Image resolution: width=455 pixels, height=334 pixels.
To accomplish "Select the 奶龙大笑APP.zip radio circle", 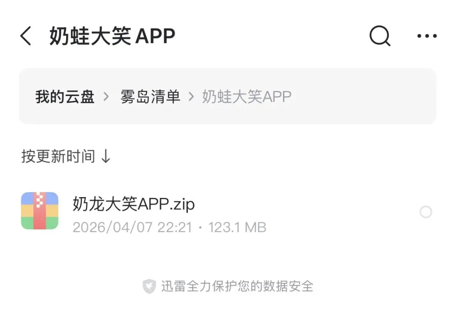I will (x=426, y=212).
